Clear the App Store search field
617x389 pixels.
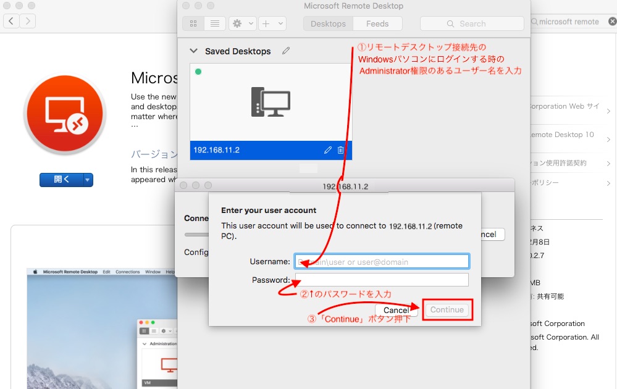pos(612,22)
